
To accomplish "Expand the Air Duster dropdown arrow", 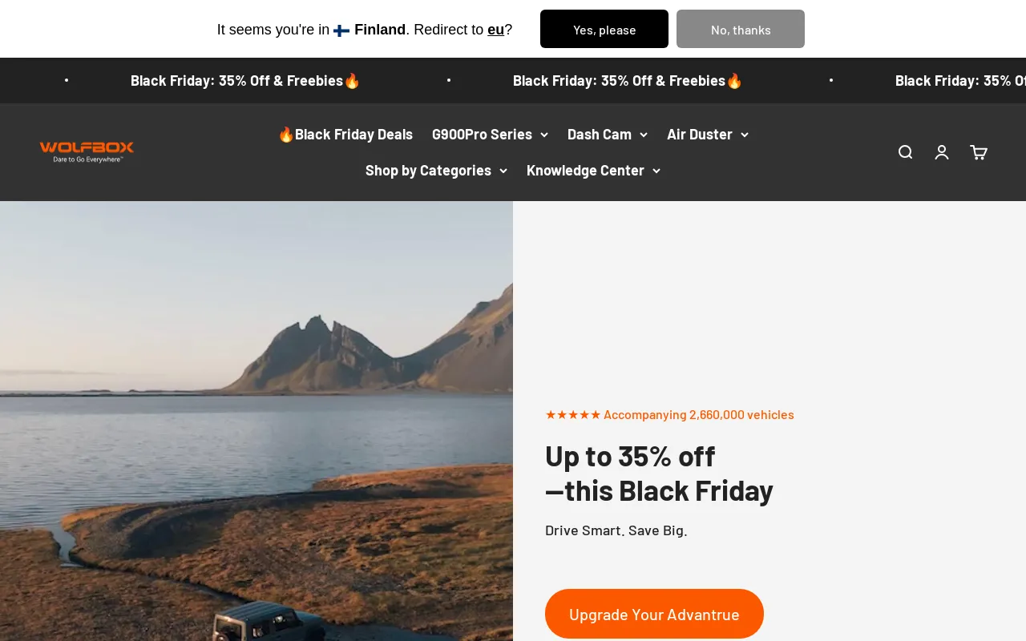I will tap(745, 135).
